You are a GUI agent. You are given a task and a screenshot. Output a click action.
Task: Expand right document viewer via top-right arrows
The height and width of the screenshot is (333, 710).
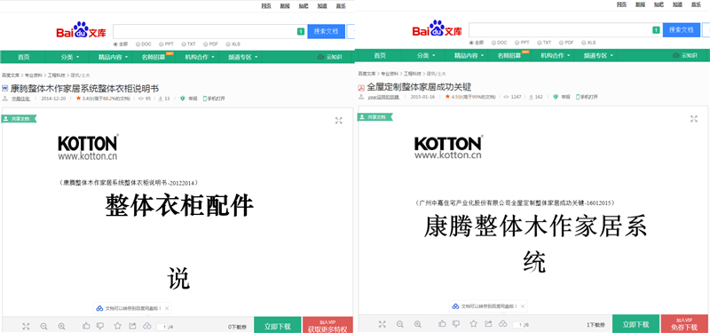click(x=694, y=119)
